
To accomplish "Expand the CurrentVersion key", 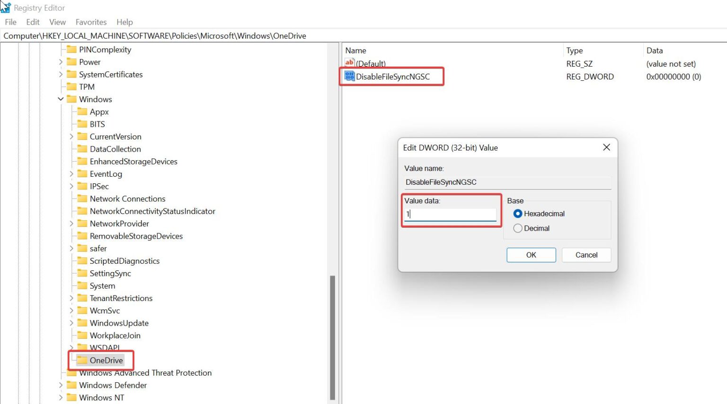I will pyautogui.click(x=71, y=137).
